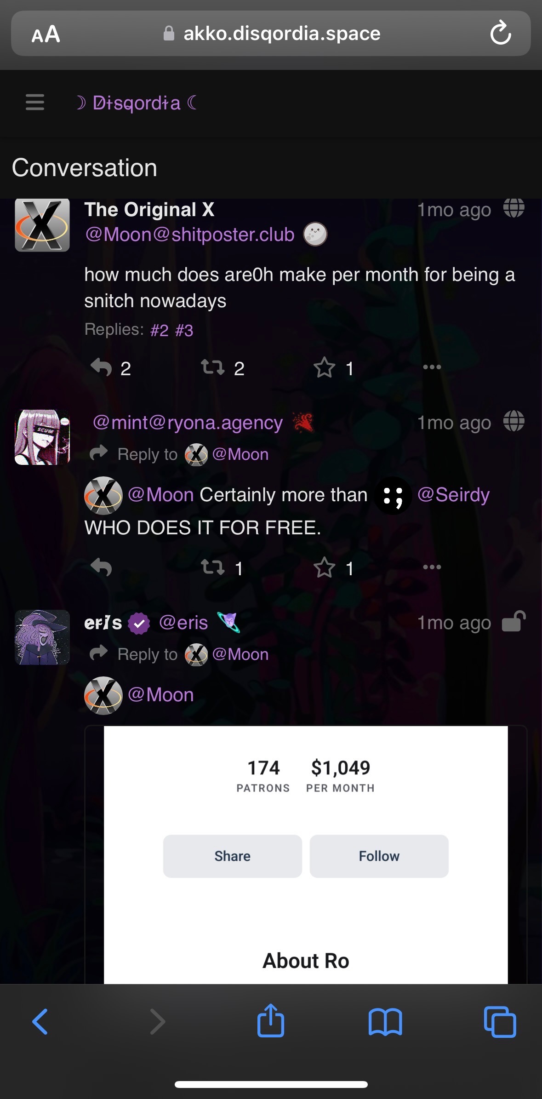Repeat The Original X's post
542x1099 pixels.
(x=213, y=367)
